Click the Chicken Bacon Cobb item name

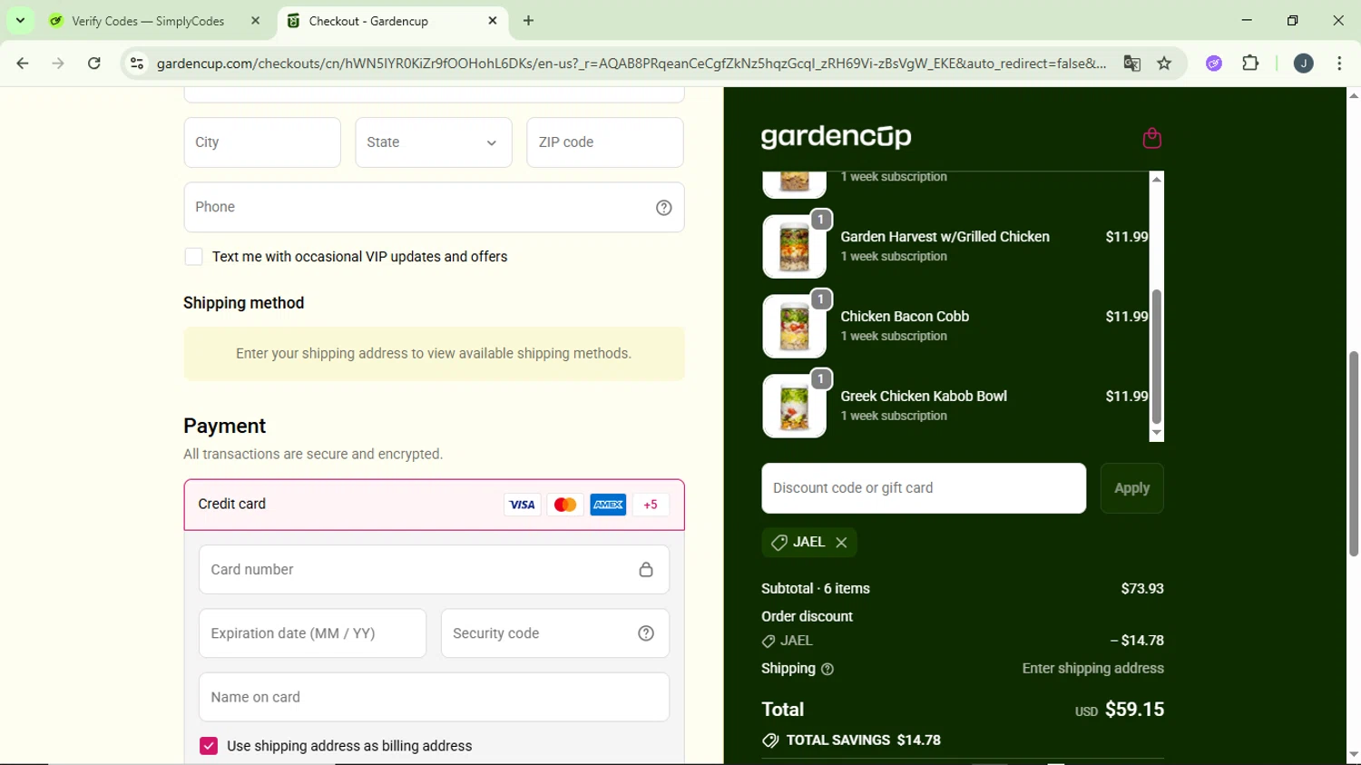point(905,317)
